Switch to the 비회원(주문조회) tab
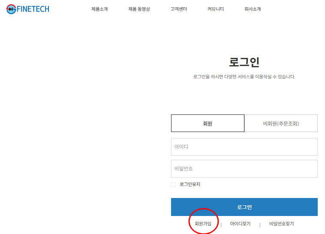Screen dimensions: 325x234 click(281, 123)
